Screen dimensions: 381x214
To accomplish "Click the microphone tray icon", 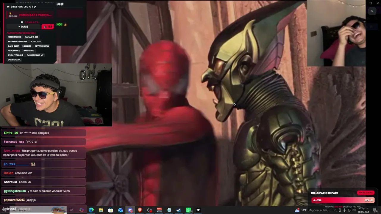I will pyautogui.click(x=345, y=210).
